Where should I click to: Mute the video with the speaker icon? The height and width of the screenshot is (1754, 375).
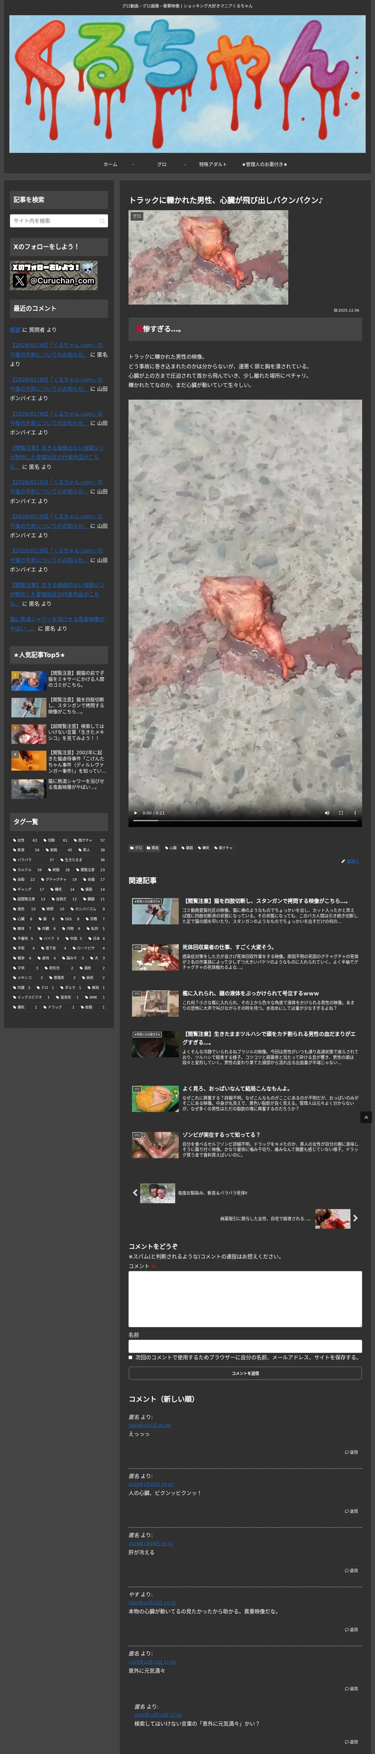click(327, 812)
